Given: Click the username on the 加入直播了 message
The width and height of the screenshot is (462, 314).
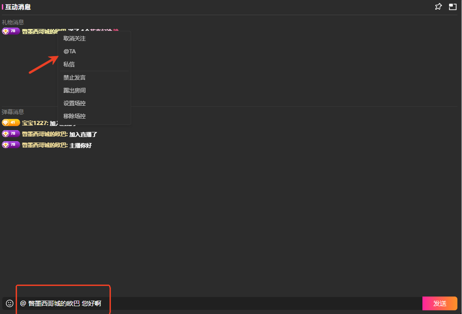Looking at the screenshot, I should click(x=44, y=134).
